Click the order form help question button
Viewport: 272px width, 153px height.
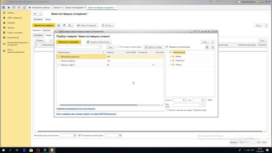pyautogui.click(x=266, y=25)
